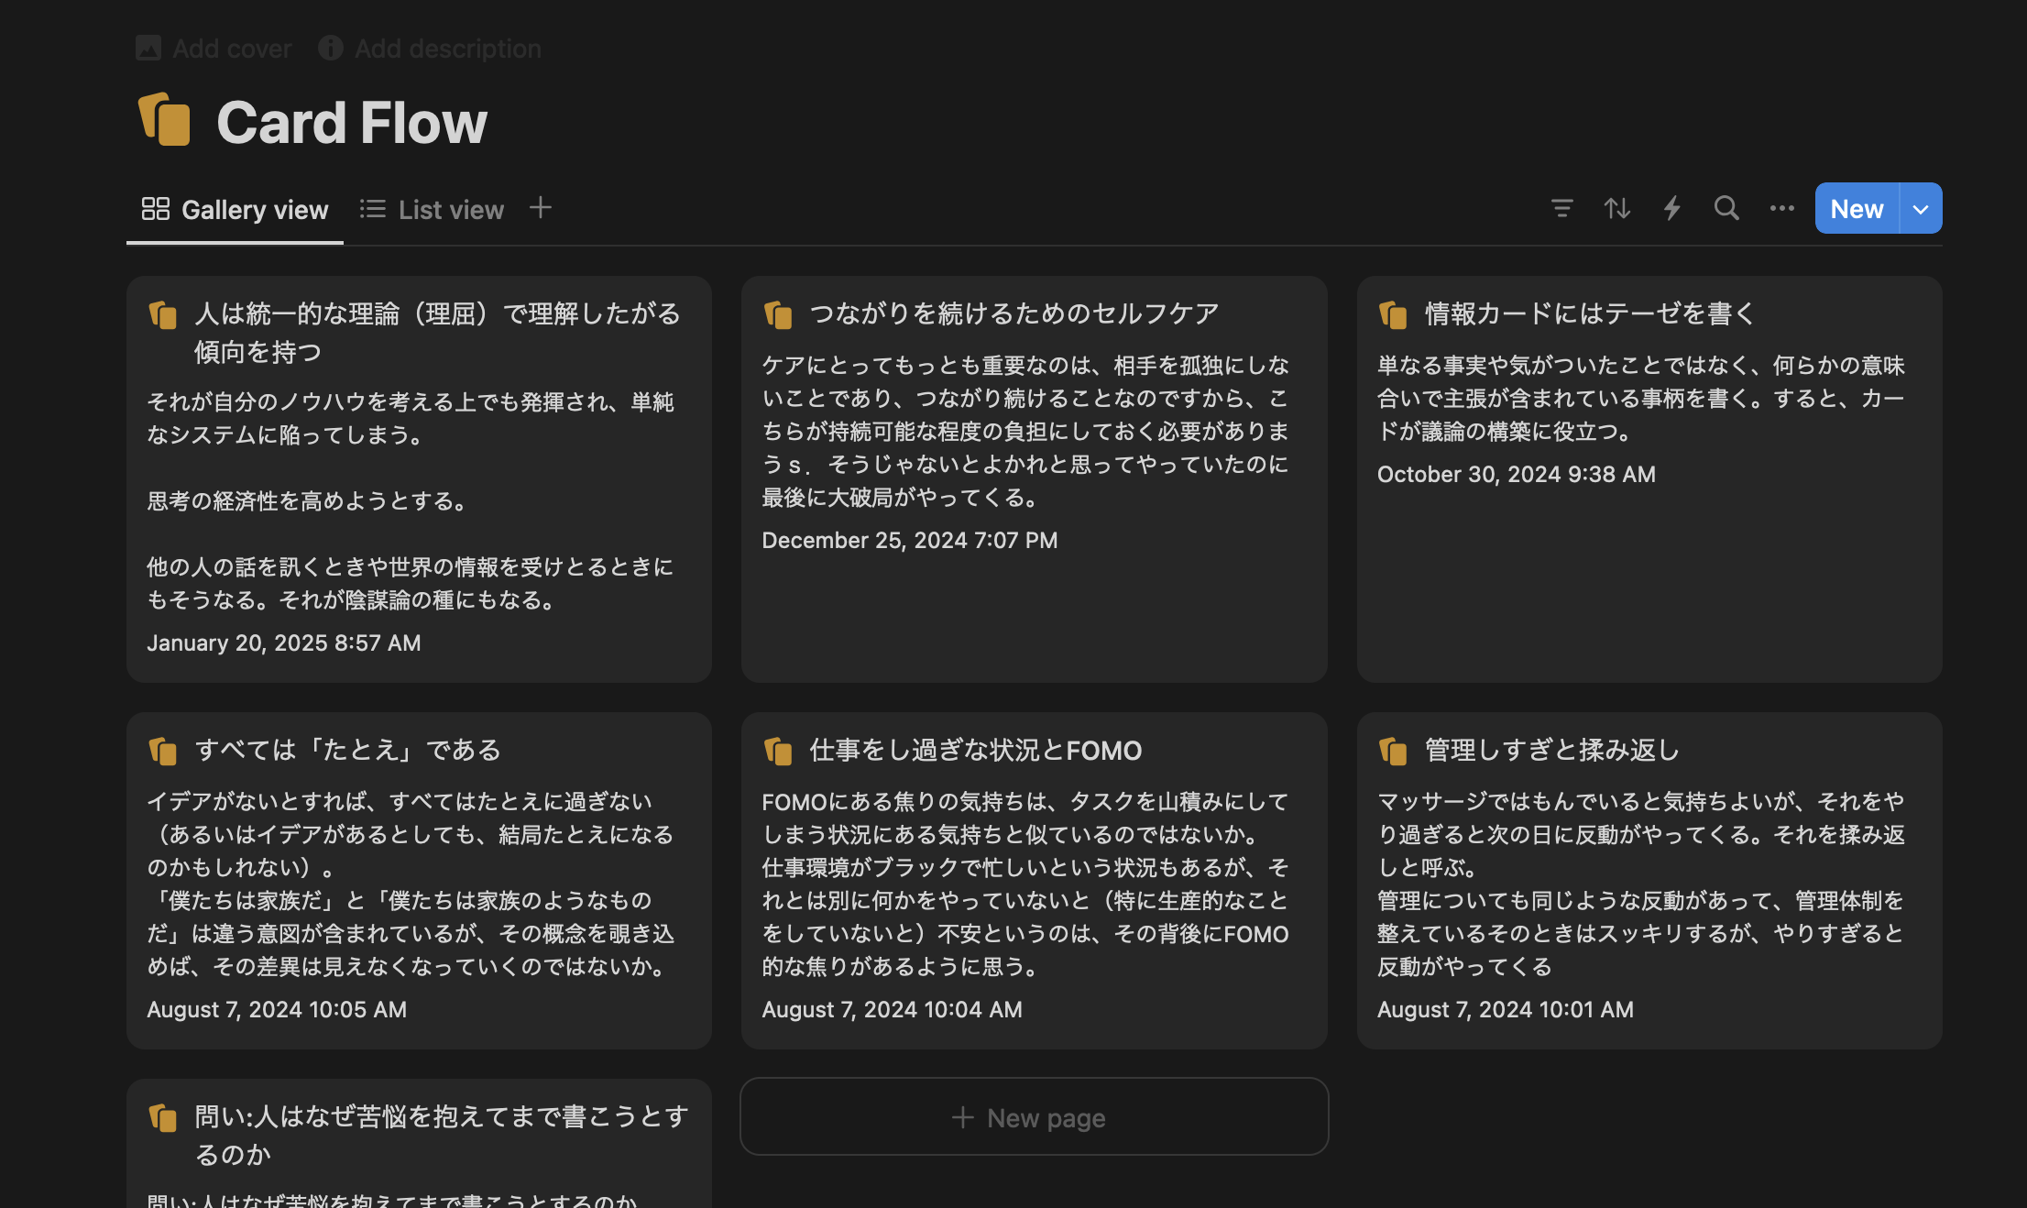Click the New page button

coord(1033,1116)
